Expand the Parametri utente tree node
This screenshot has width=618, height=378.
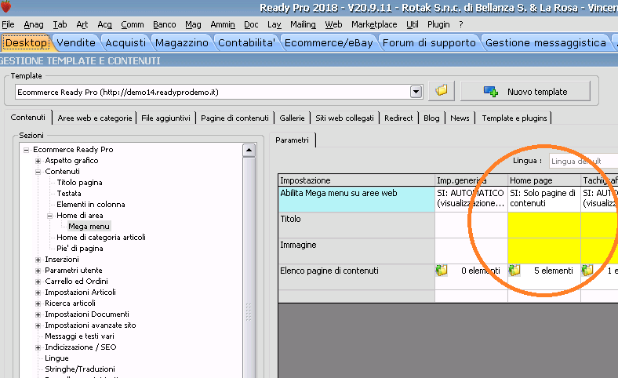click(38, 271)
